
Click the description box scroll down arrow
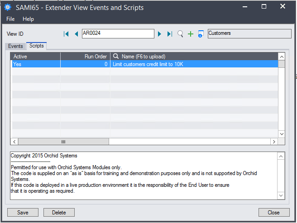click(281, 195)
